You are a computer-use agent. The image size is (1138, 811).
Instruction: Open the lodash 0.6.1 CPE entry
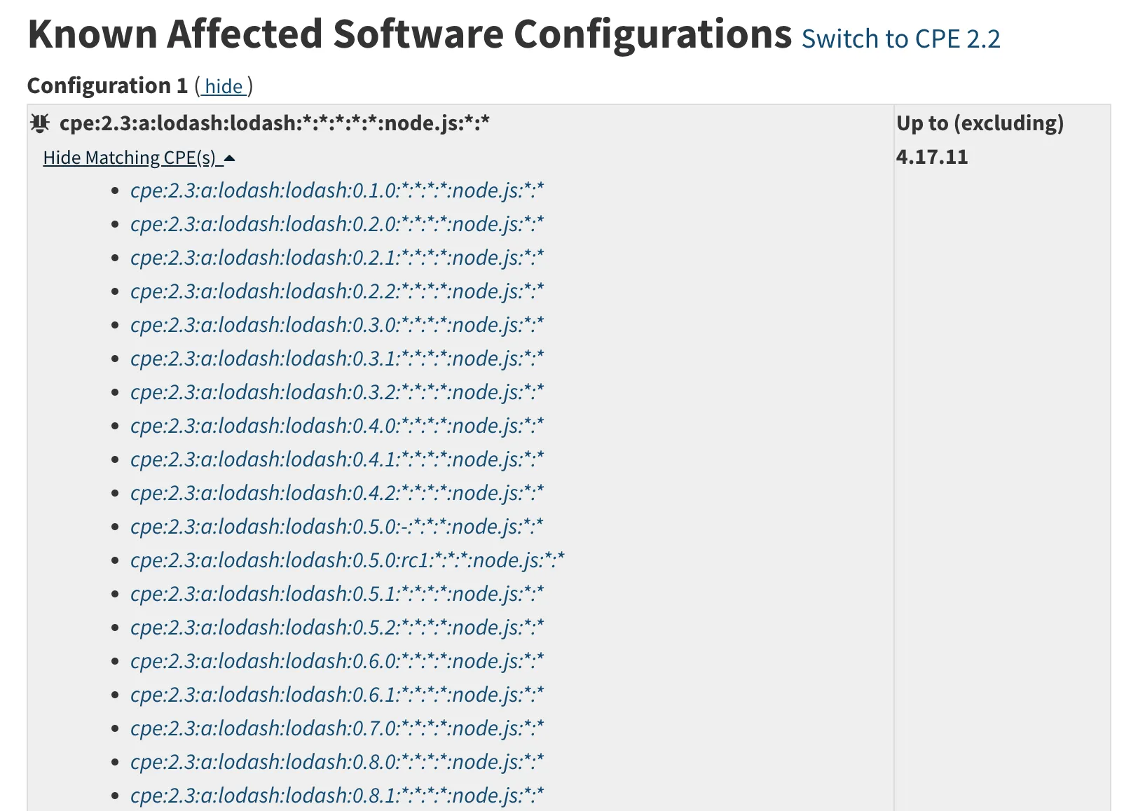[337, 695]
